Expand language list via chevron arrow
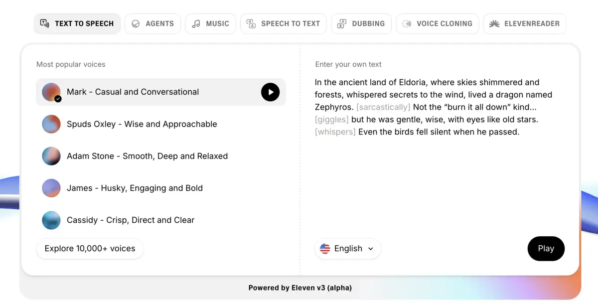598x308 pixels. point(370,249)
